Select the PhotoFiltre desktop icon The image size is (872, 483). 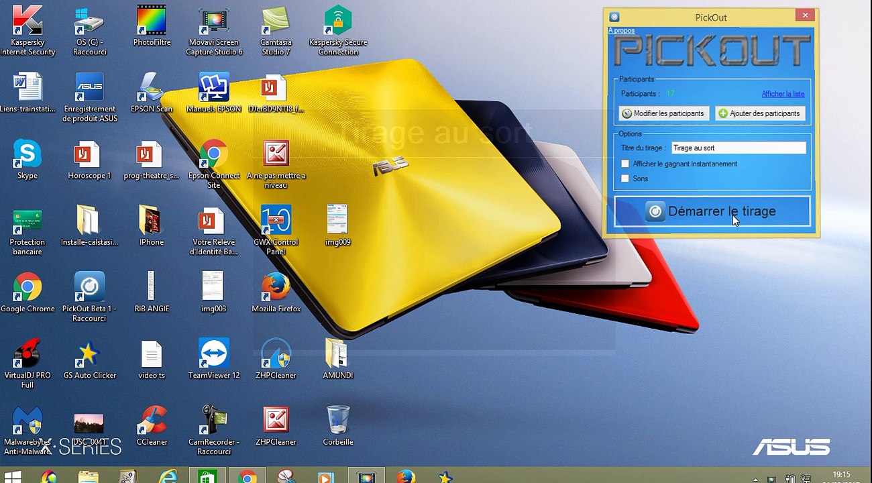(152, 26)
